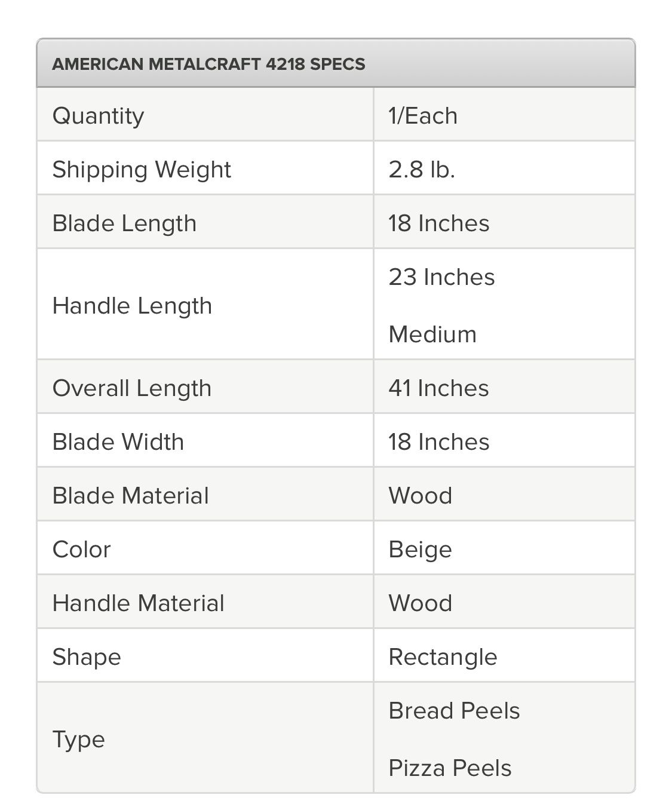
Task: Select the Overall Length label
Action: coord(132,388)
